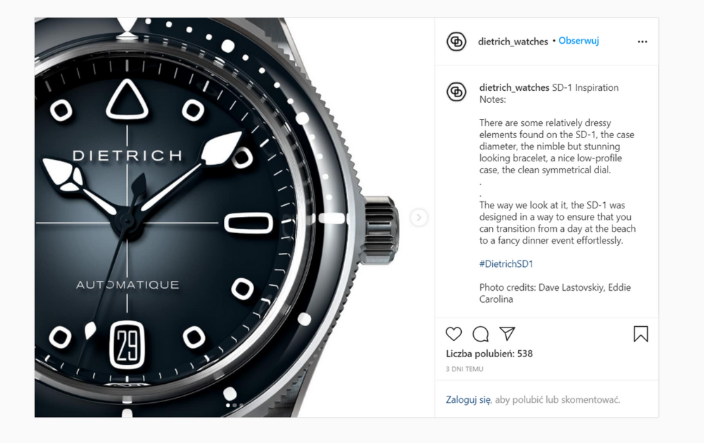Open the #DietrichSD1 hashtag

click(506, 263)
